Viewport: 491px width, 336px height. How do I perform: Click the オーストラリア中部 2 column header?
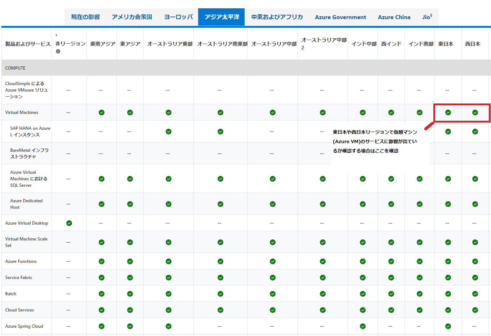pos(324,44)
